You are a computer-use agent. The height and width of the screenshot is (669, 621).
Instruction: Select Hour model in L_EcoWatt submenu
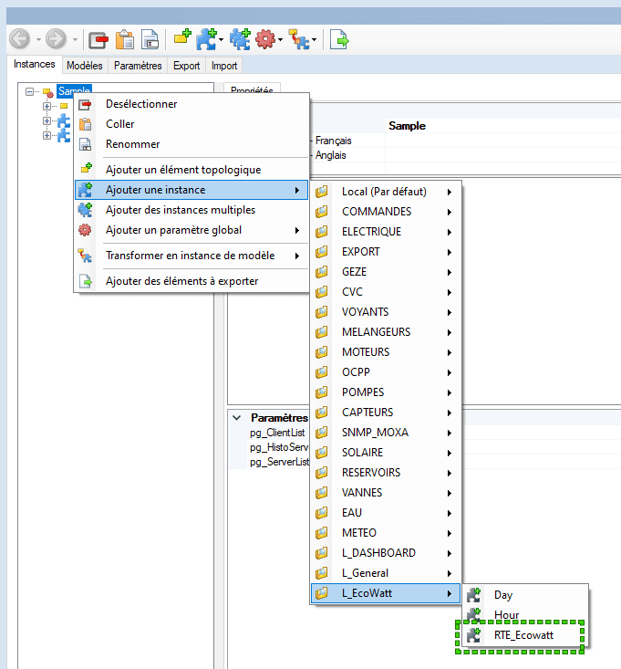click(x=525, y=615)
